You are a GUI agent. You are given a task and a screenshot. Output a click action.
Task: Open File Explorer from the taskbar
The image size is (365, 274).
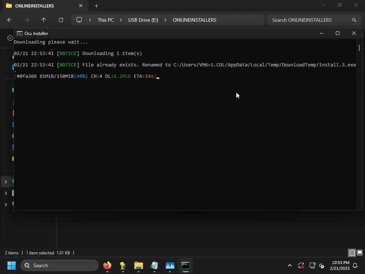[139, 265]
